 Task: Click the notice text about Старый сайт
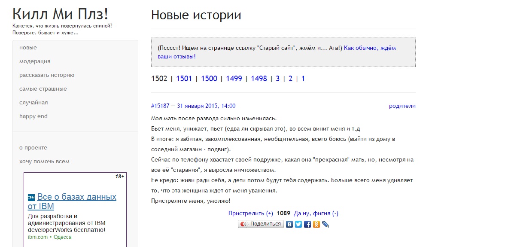pos(250,48)
